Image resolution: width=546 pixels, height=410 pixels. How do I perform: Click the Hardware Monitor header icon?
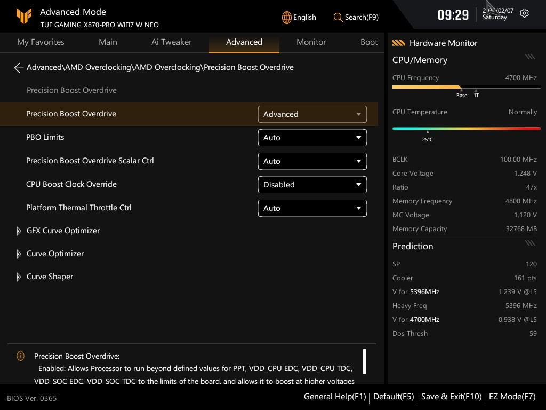[398, 43]
